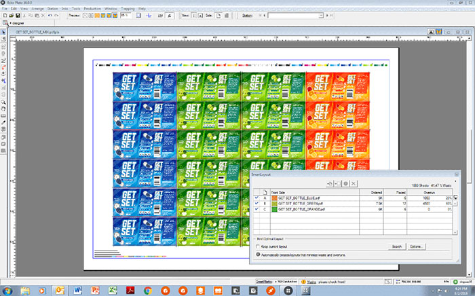The height and width of the screenshot is (296, 475).
Task: Click the Open file folder icon
Action: pyautogui.click(x=12, y=16)
